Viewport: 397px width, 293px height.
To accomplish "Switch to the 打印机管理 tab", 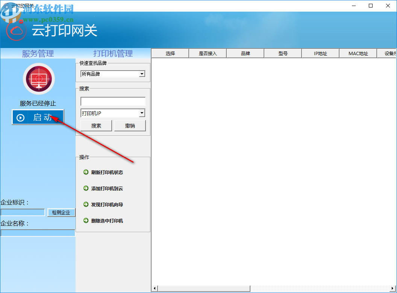I will tap(113, 53).
